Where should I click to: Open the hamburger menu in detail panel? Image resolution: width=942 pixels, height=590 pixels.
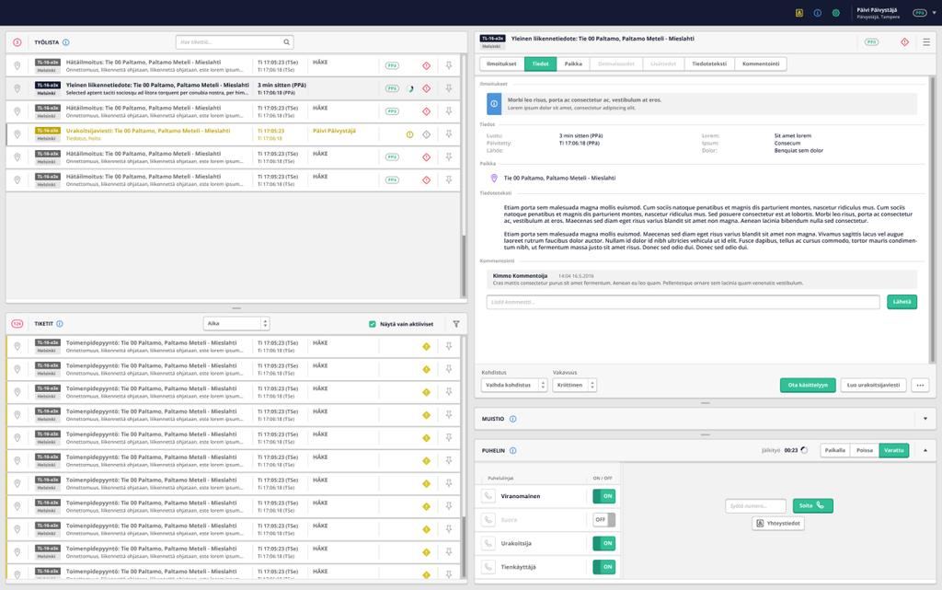click(926, 42)
